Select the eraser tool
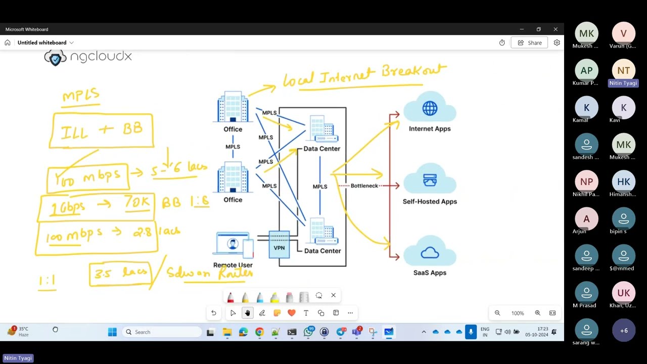Screen dimensions: 647x364 point(289,297)
